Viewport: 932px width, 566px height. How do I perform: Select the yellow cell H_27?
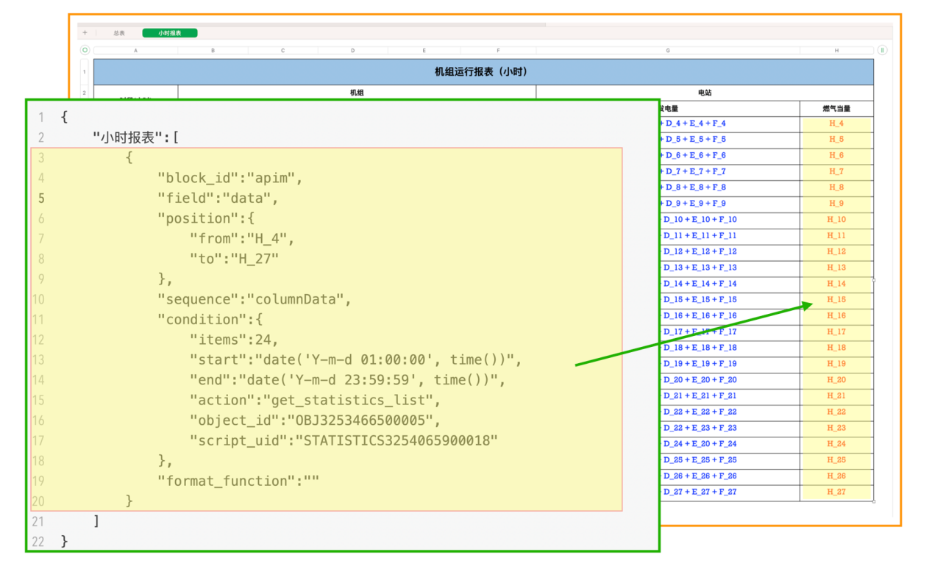click(836, 492)
